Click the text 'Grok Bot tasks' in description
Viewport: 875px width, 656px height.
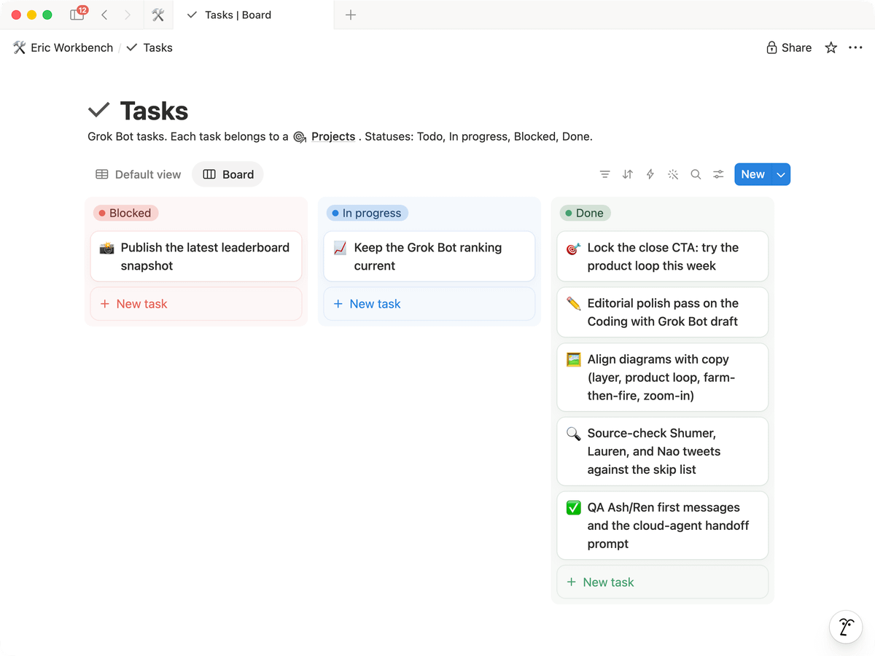click(127, 136)
